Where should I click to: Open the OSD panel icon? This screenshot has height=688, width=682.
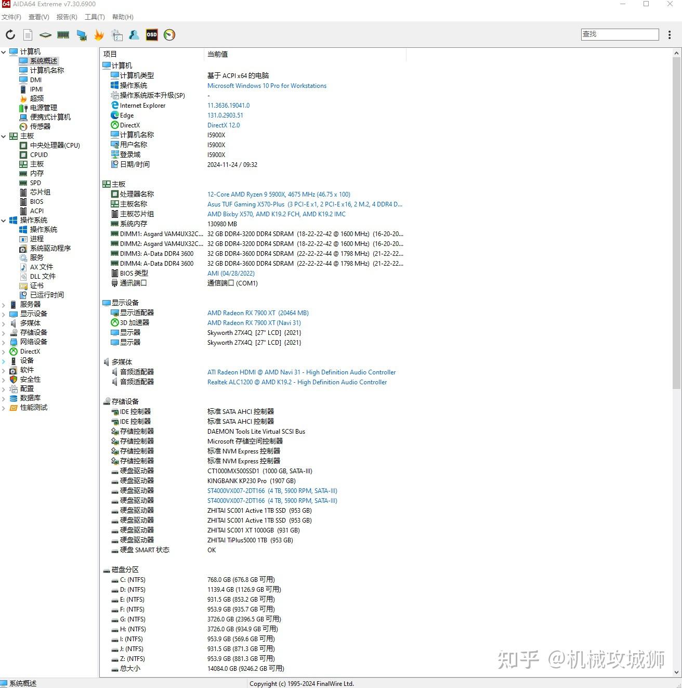point(152,35)
